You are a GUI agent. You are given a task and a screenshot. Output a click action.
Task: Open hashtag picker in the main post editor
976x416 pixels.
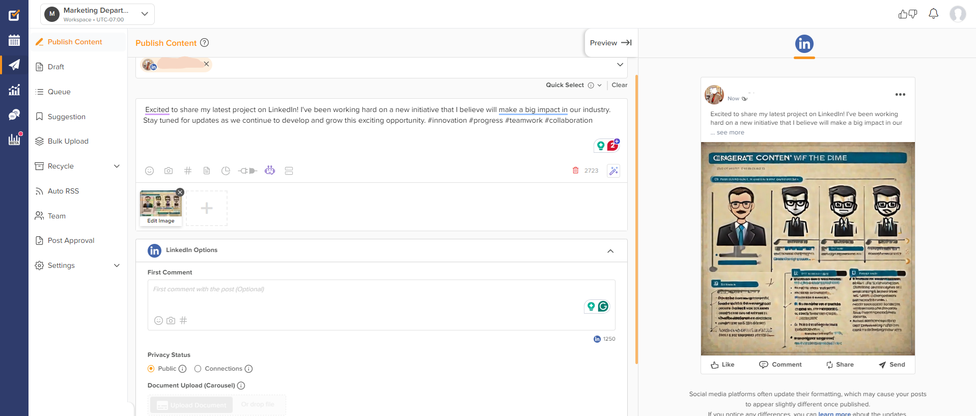pos(188,171)
